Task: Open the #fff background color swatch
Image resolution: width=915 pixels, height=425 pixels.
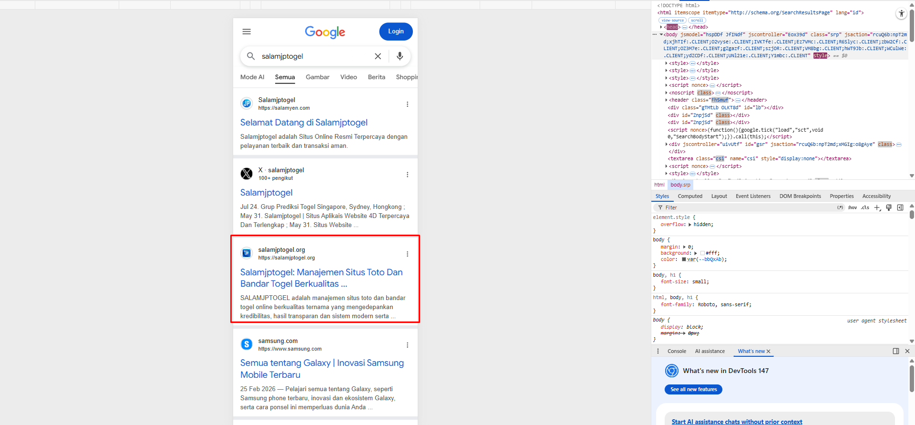Action: click(x=702, y=253)
